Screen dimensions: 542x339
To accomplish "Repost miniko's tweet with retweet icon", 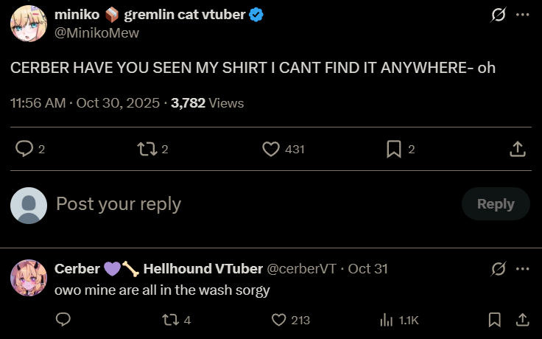I will [x=147, y=150].
